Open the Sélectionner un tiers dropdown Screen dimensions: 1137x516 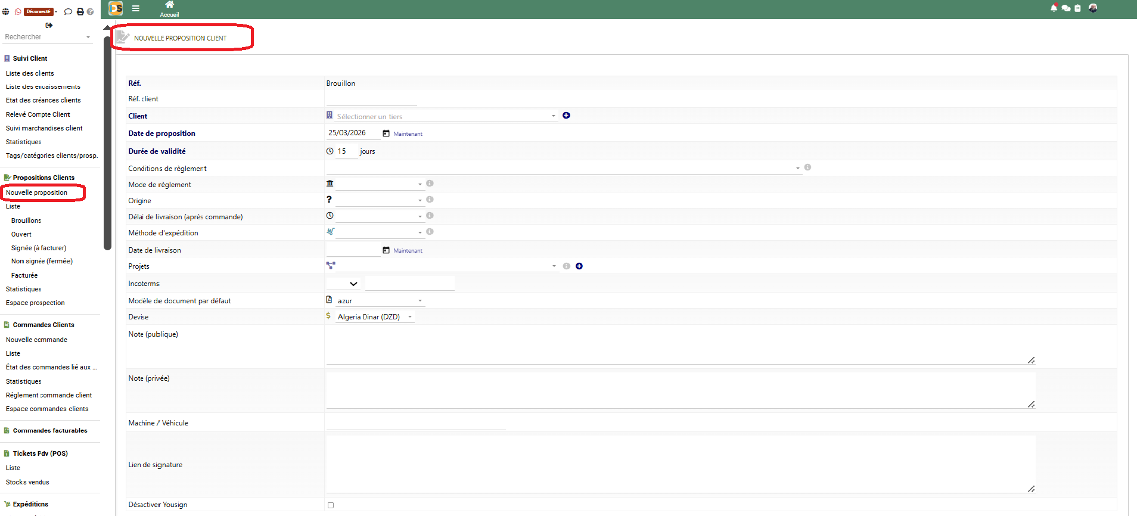tap(446, 116)
